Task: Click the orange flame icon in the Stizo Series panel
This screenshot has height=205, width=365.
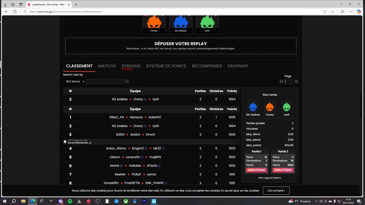Action: point(270,107)
